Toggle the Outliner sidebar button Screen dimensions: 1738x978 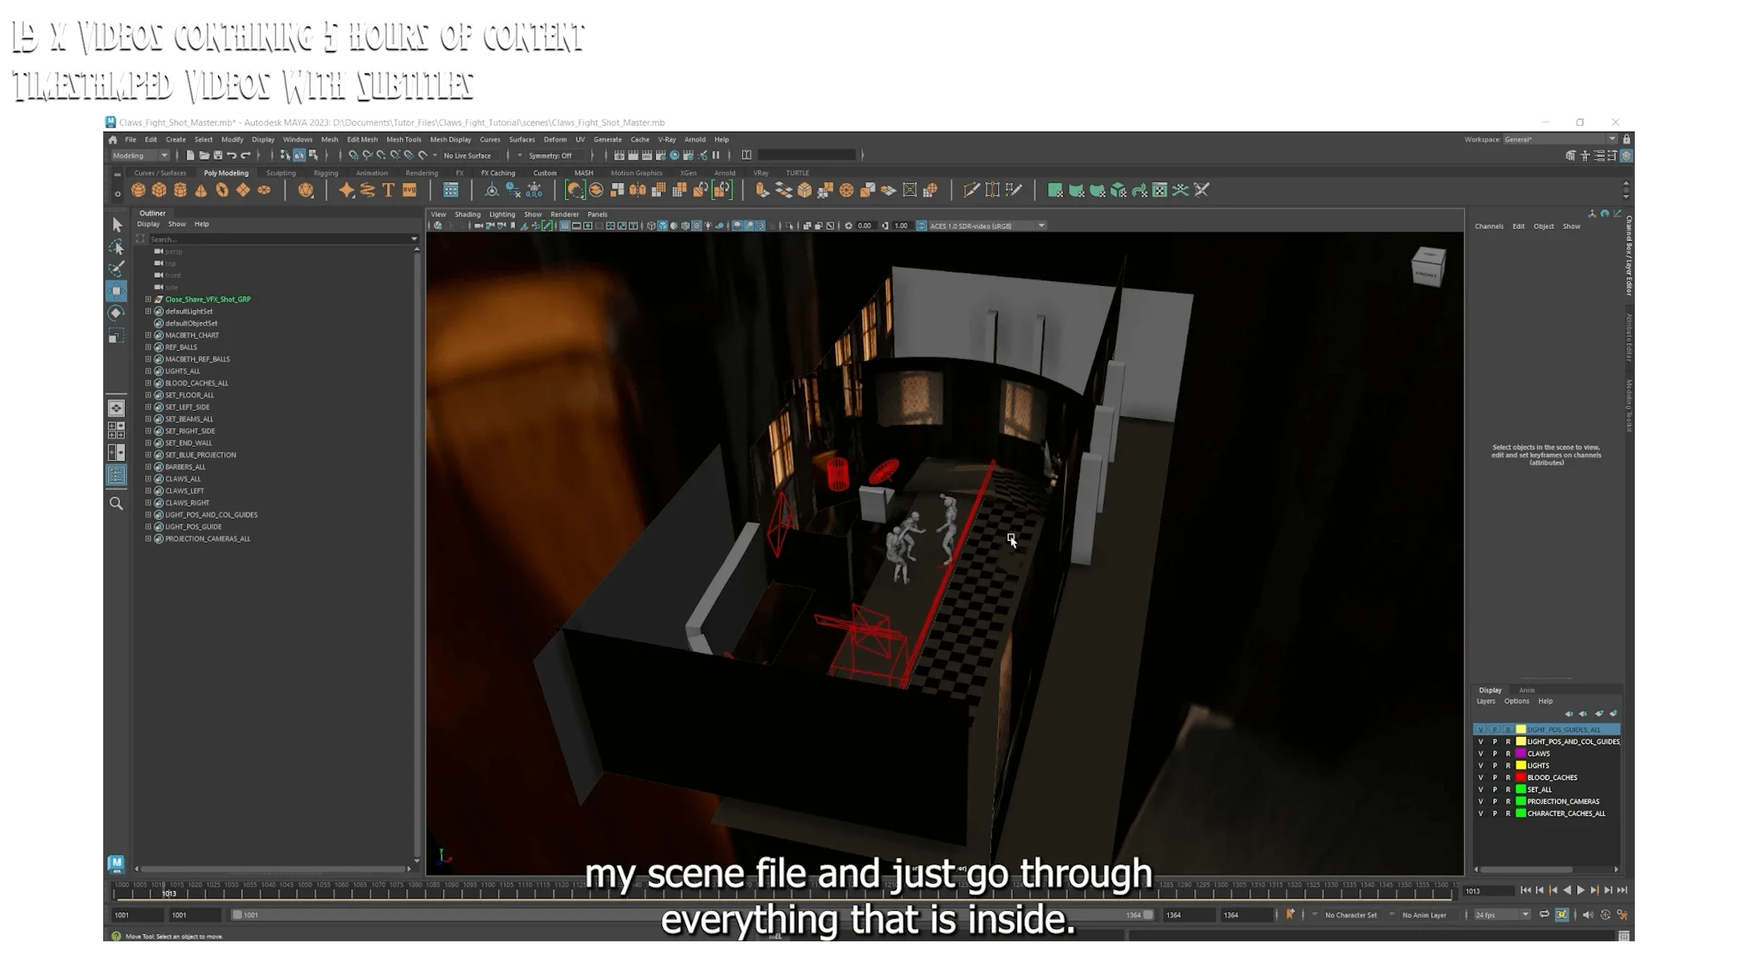click(x=116, y=475)
